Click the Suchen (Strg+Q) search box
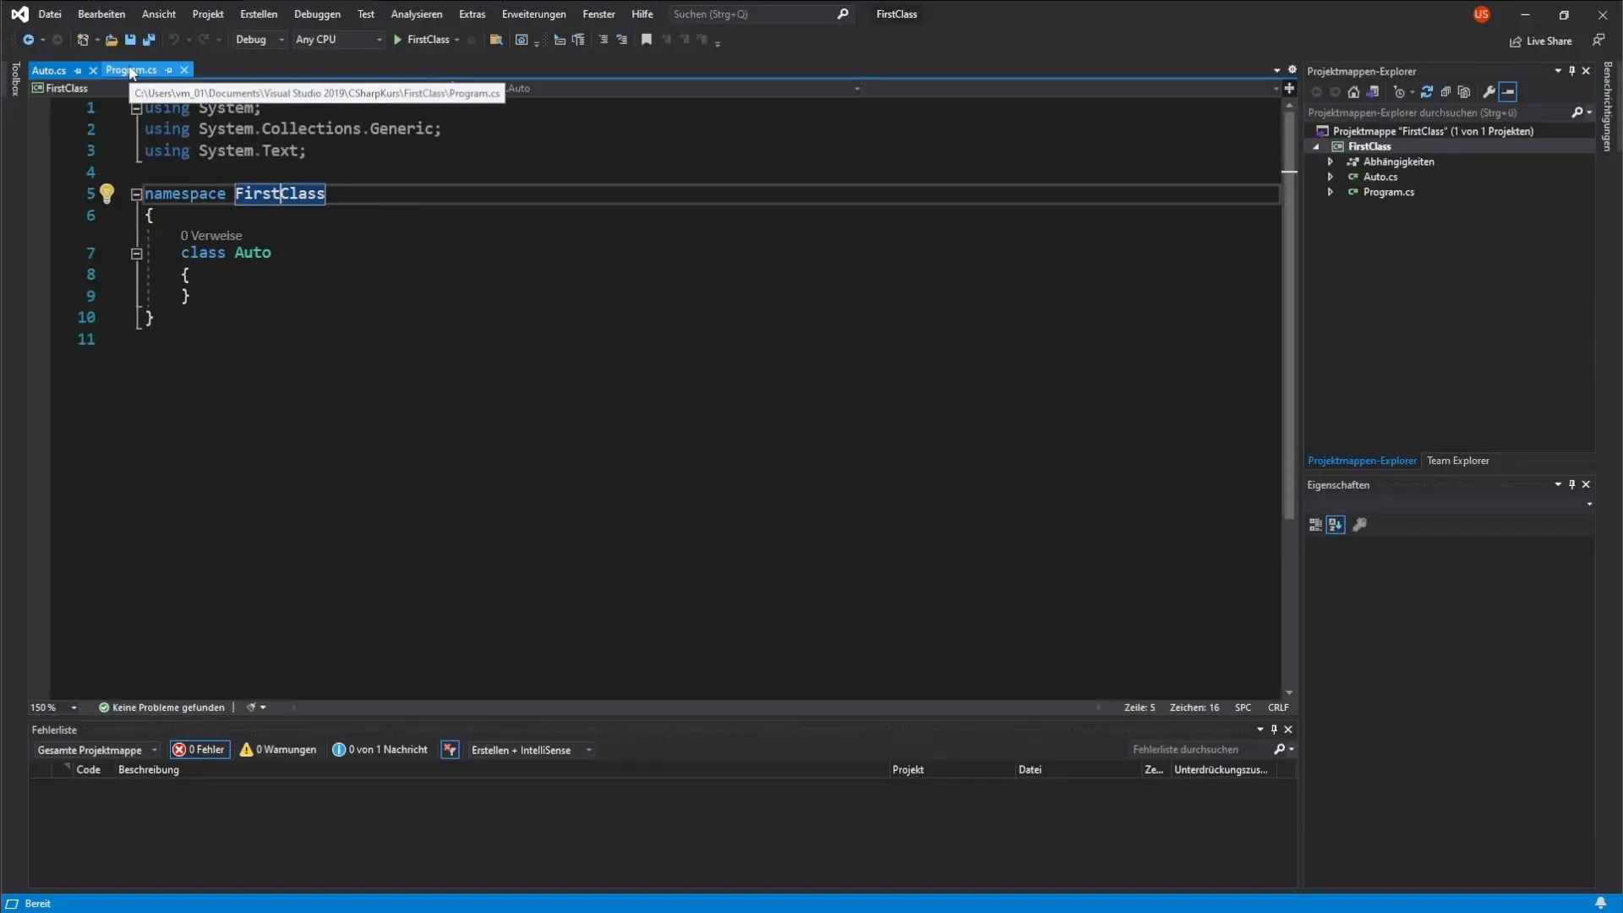The height and width of the screenshot is (913, 1623). 760,14
